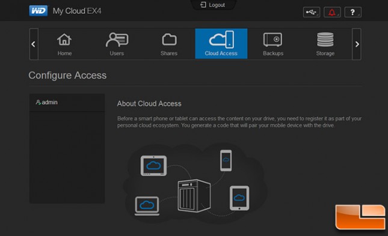
Task: Open the USB devices icon
Action: pyautogui.click(x=311, y=12)
